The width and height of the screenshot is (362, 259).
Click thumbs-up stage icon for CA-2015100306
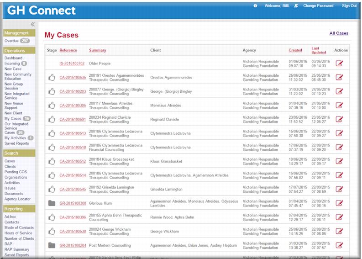(x=52, y=106)
